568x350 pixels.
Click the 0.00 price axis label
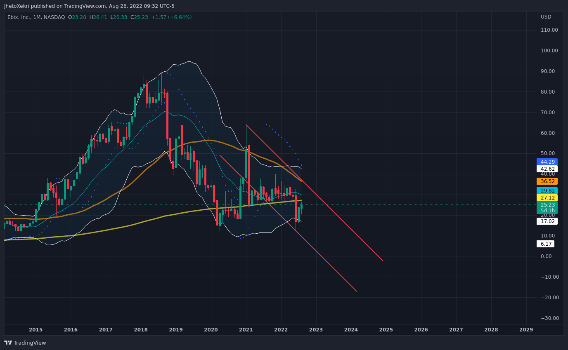(546, 256)
